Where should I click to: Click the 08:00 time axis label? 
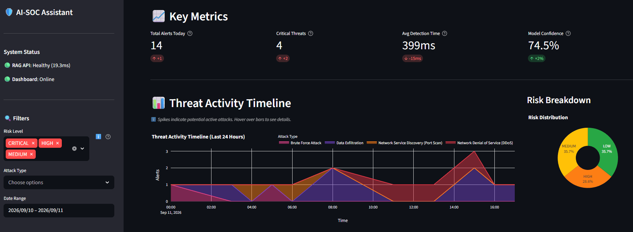pos(333,207)
